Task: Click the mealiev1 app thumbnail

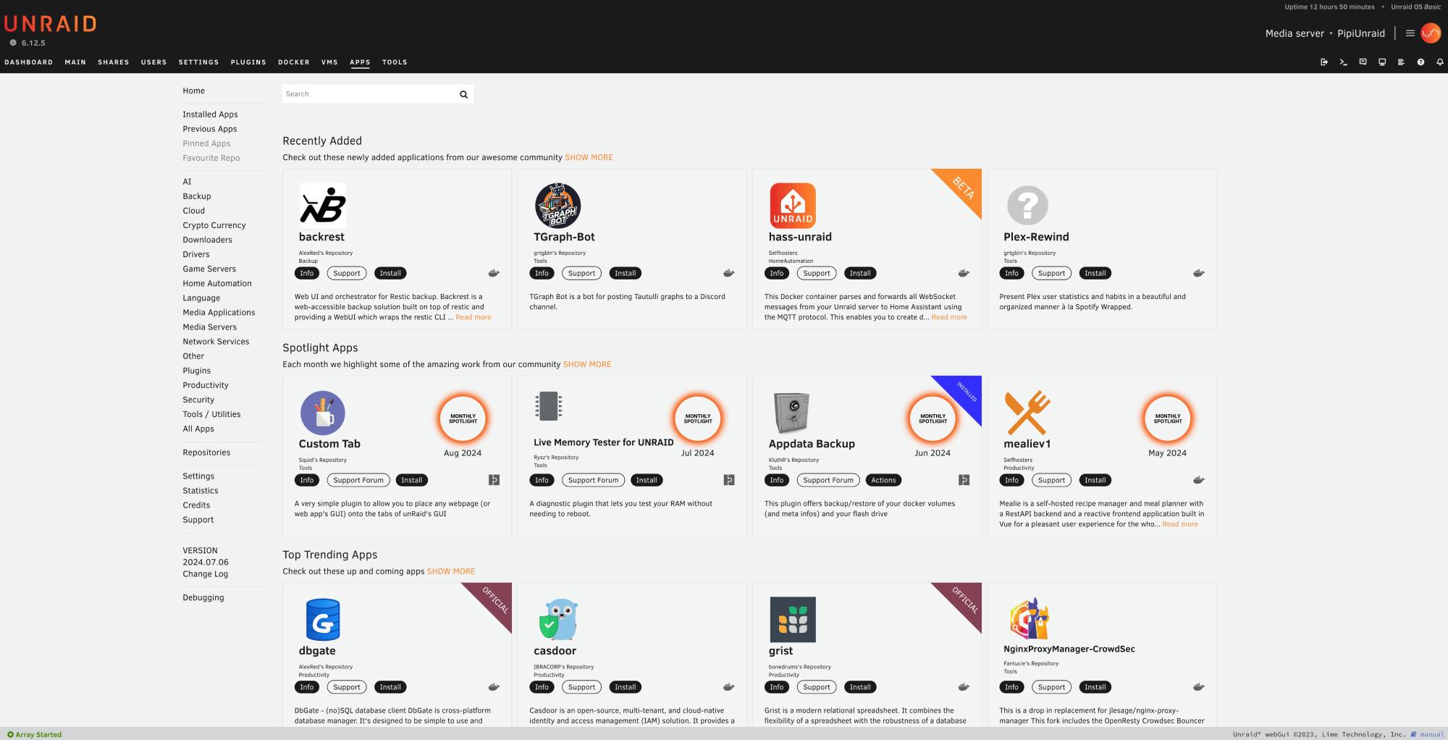Action: point(1027,413)
